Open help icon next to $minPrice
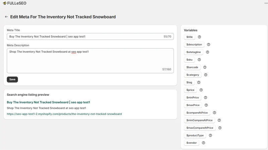This screenshot has height=150, width=268. pyautogui.click(x=205, y=97)
